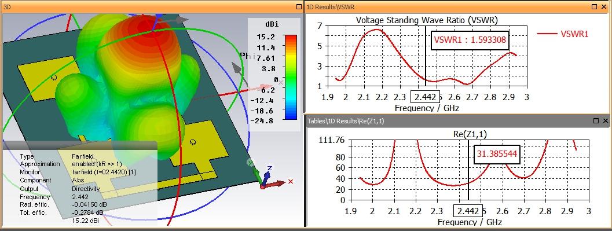Click the x-axis value 2.9 in VSWR plot

tap(509, 96)
